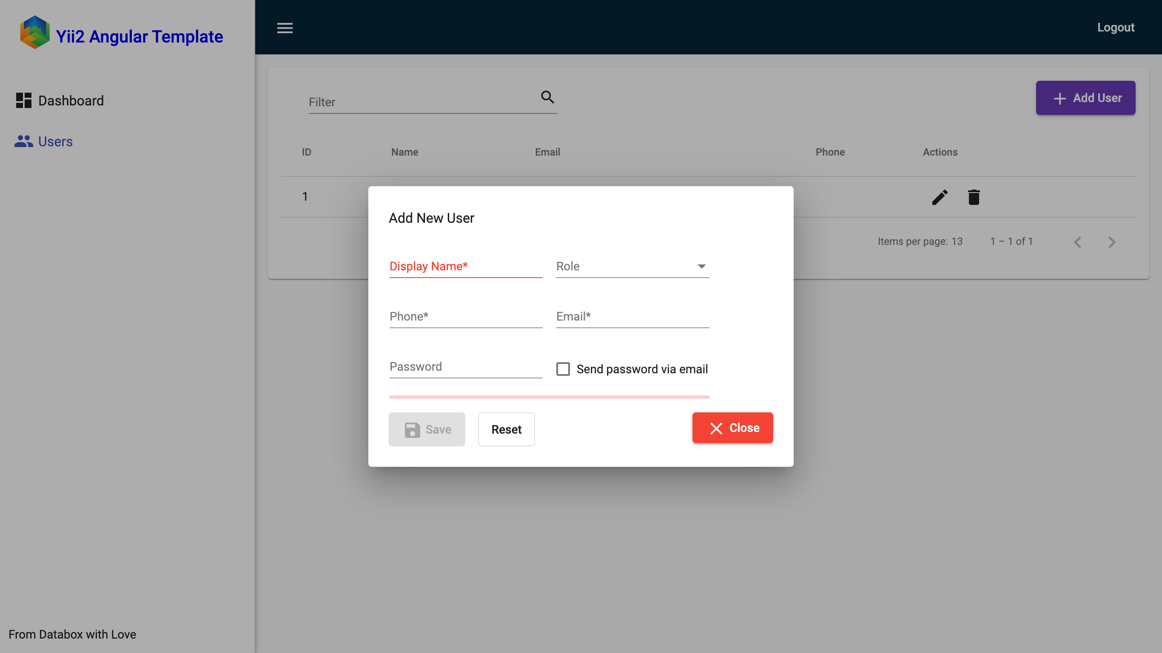The height and width of the screenshot is (653, 1162).
Task: Click into the Email field
Action: coord(632,317)
